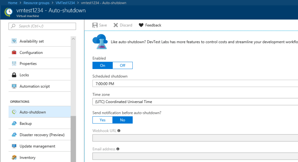Open Locks menu item

pyautogui.click(x=40, y=75)
